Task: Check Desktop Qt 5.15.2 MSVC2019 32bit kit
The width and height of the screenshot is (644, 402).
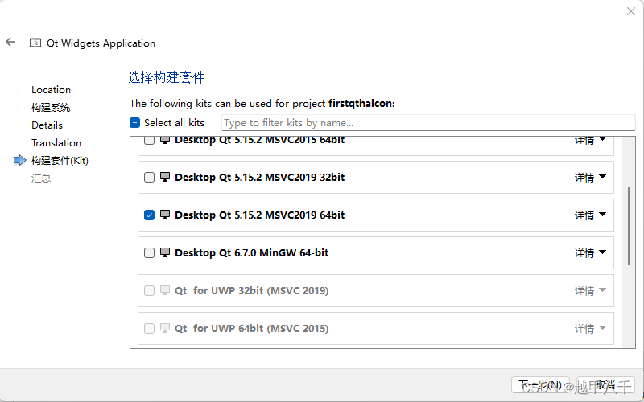Action: click(x=149, y=177)
